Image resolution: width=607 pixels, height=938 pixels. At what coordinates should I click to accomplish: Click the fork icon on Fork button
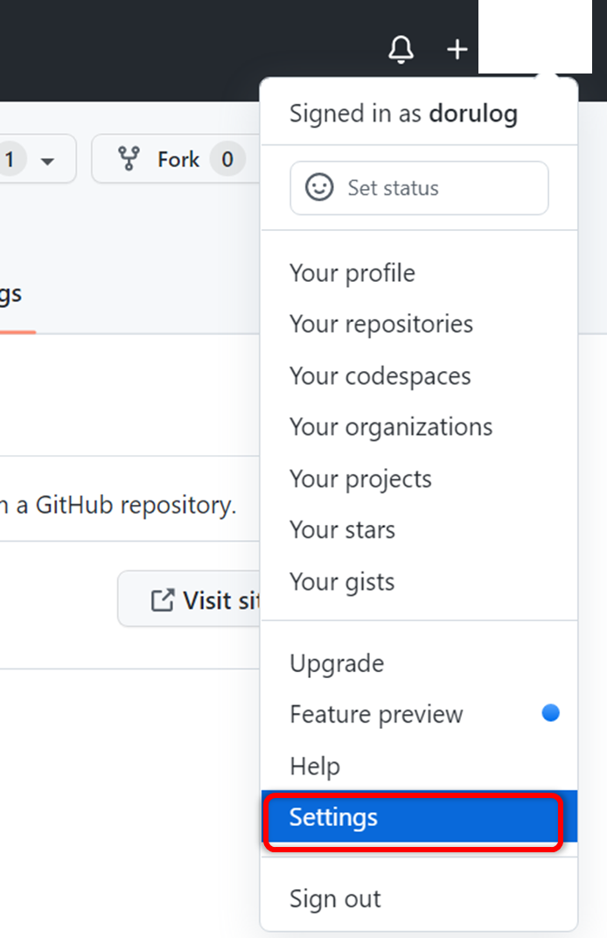[129, 159]
